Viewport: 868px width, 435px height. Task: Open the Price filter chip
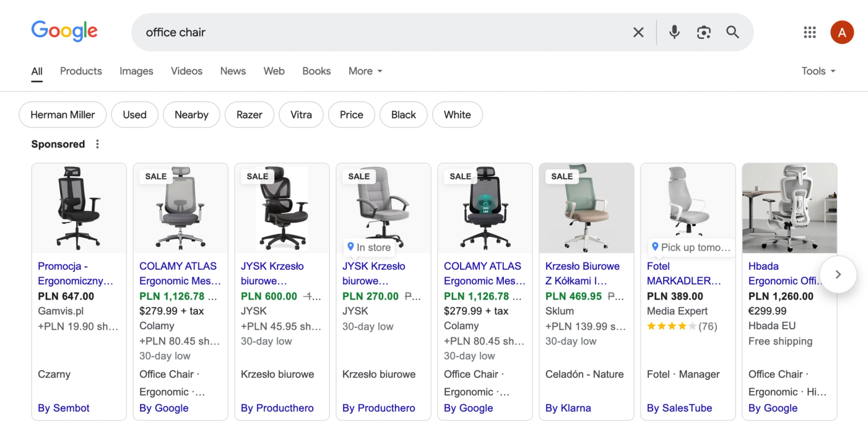click(x=352, y=115)
